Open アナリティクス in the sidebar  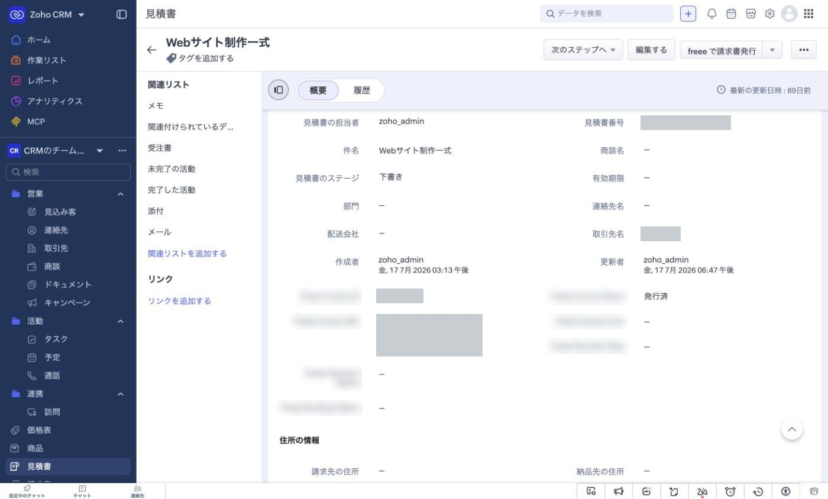(54, 101)
